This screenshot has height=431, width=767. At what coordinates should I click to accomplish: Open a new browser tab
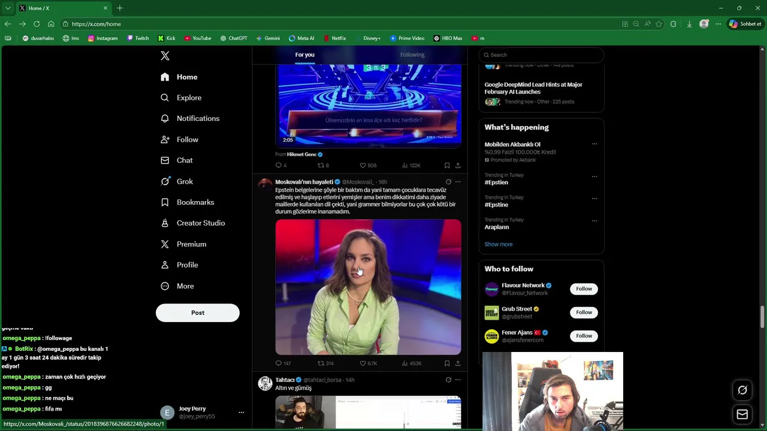[x=120, y=8]
